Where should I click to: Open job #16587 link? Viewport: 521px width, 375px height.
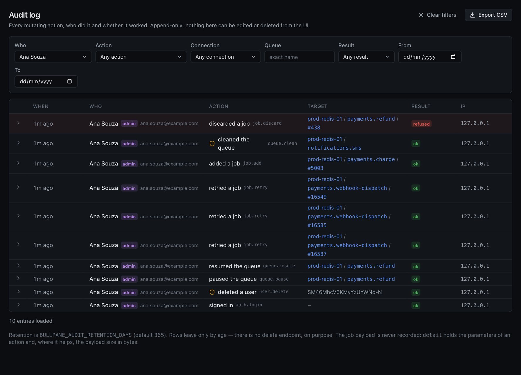pos(317,254)
